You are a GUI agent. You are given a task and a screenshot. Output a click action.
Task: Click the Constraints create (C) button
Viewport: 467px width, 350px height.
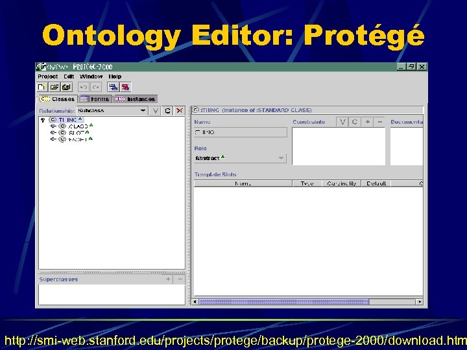[x=354, y=122]
